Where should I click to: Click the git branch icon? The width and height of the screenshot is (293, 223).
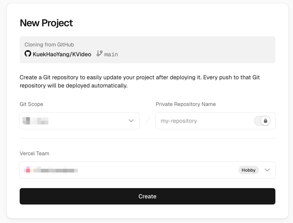pos(100,54)
